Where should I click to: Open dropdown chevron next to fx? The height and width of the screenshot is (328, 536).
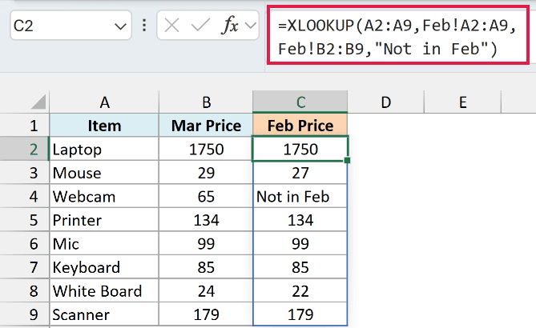tap(251, 26)
